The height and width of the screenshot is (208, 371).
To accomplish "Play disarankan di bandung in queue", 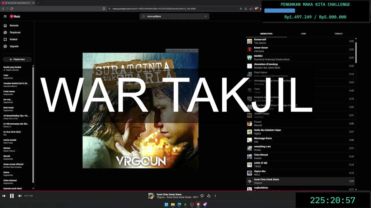I will (300, 66).
